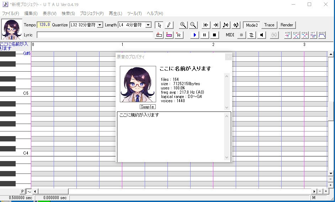Click vertical scrollbar down arrow
The image size is (335, 202).
[x=331, y=173]
